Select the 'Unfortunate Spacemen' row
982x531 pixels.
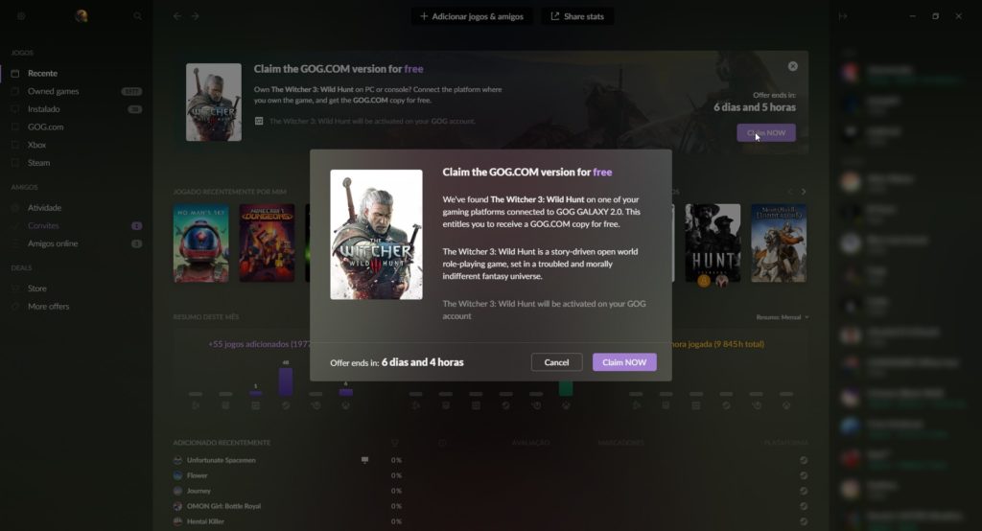[491, 460]
